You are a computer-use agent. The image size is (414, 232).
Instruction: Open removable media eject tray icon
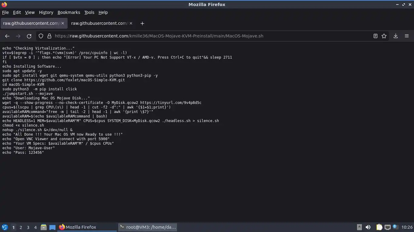(359, 227)
